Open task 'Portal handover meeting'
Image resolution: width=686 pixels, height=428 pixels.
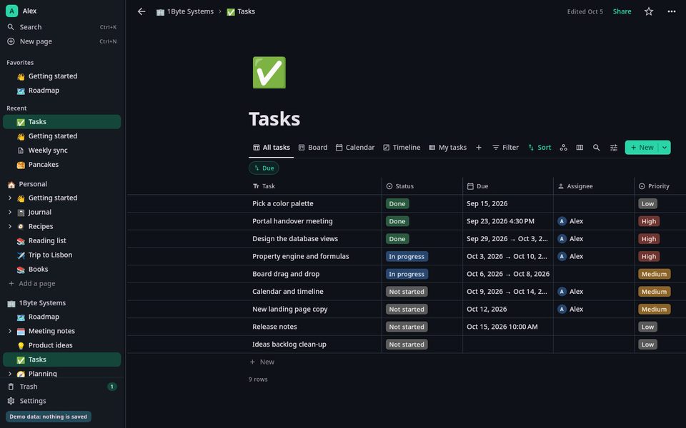(x=292, y=221)
